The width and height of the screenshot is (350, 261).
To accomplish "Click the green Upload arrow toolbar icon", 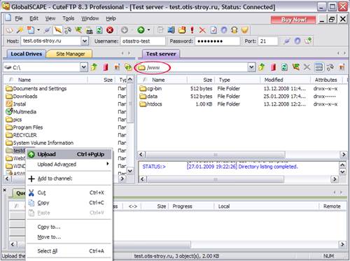I will pyautogui.click(x=141, y=30).
